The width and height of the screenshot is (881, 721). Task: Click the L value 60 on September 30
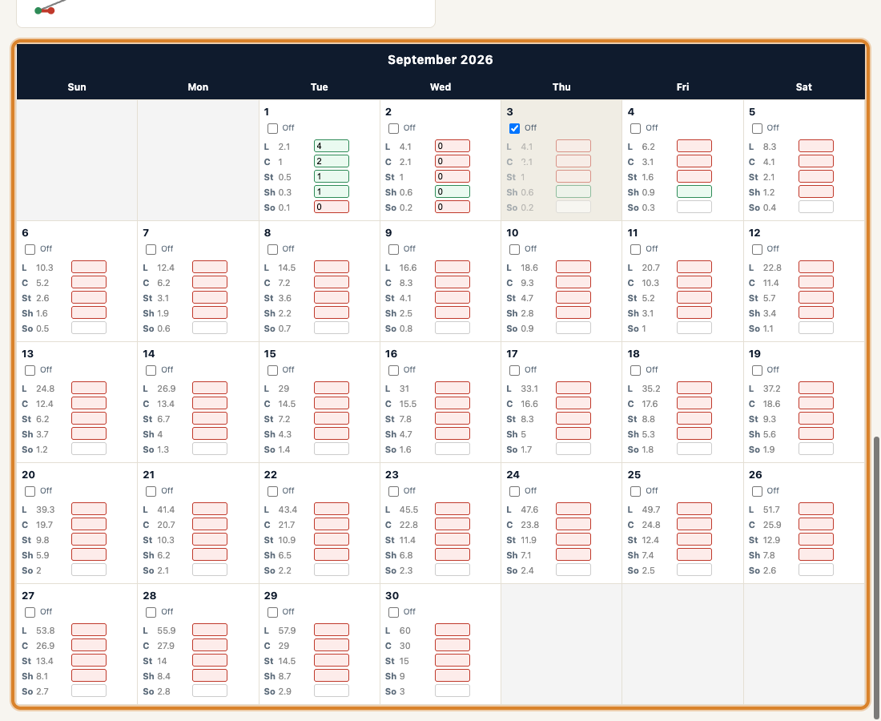click(x=405, y=630)
